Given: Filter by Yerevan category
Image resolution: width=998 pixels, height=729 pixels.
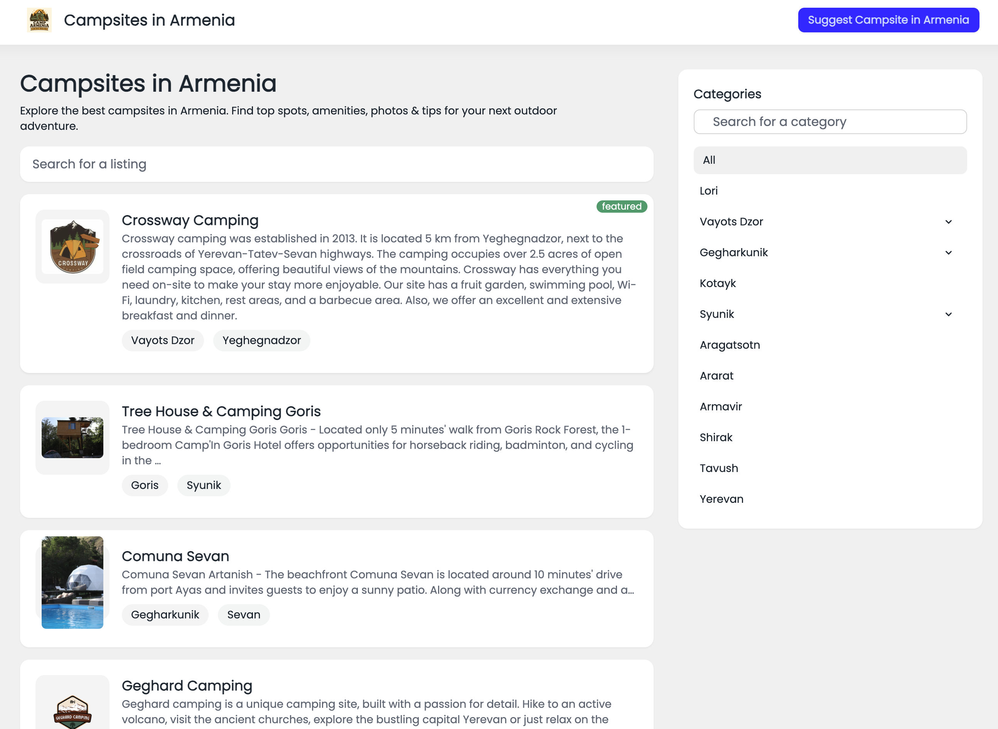Looking at the screenshot, I should tap(721, 499).
